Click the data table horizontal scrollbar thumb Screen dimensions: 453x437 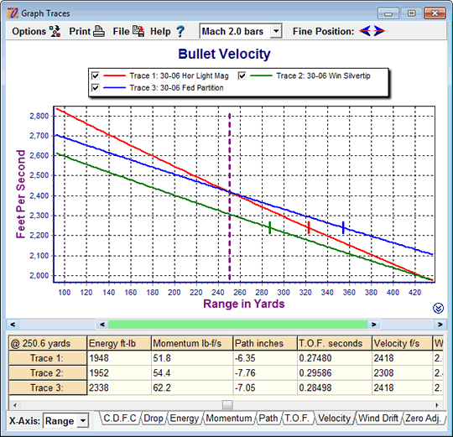(x=227, y=405)
